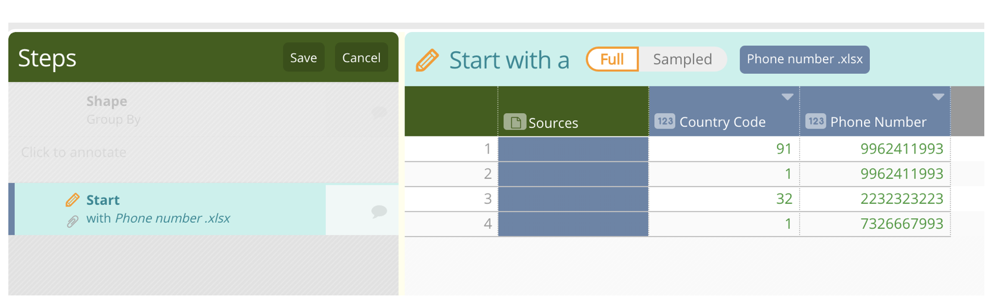Switch data view to Full
1001x299 pixels.
tap(612, 59)
